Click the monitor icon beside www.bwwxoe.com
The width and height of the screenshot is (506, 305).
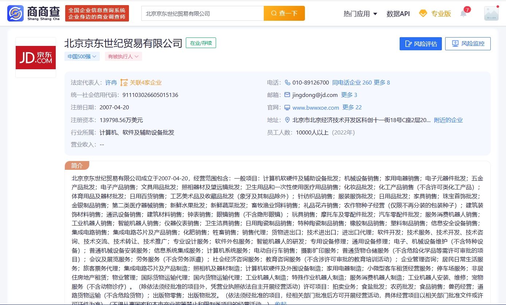coord(287,107)
